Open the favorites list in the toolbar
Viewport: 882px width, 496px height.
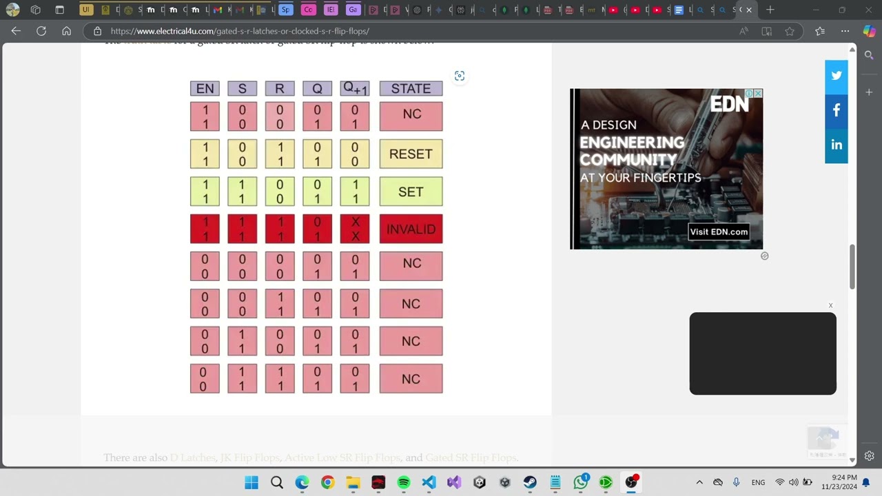click(x=820, y=31)
